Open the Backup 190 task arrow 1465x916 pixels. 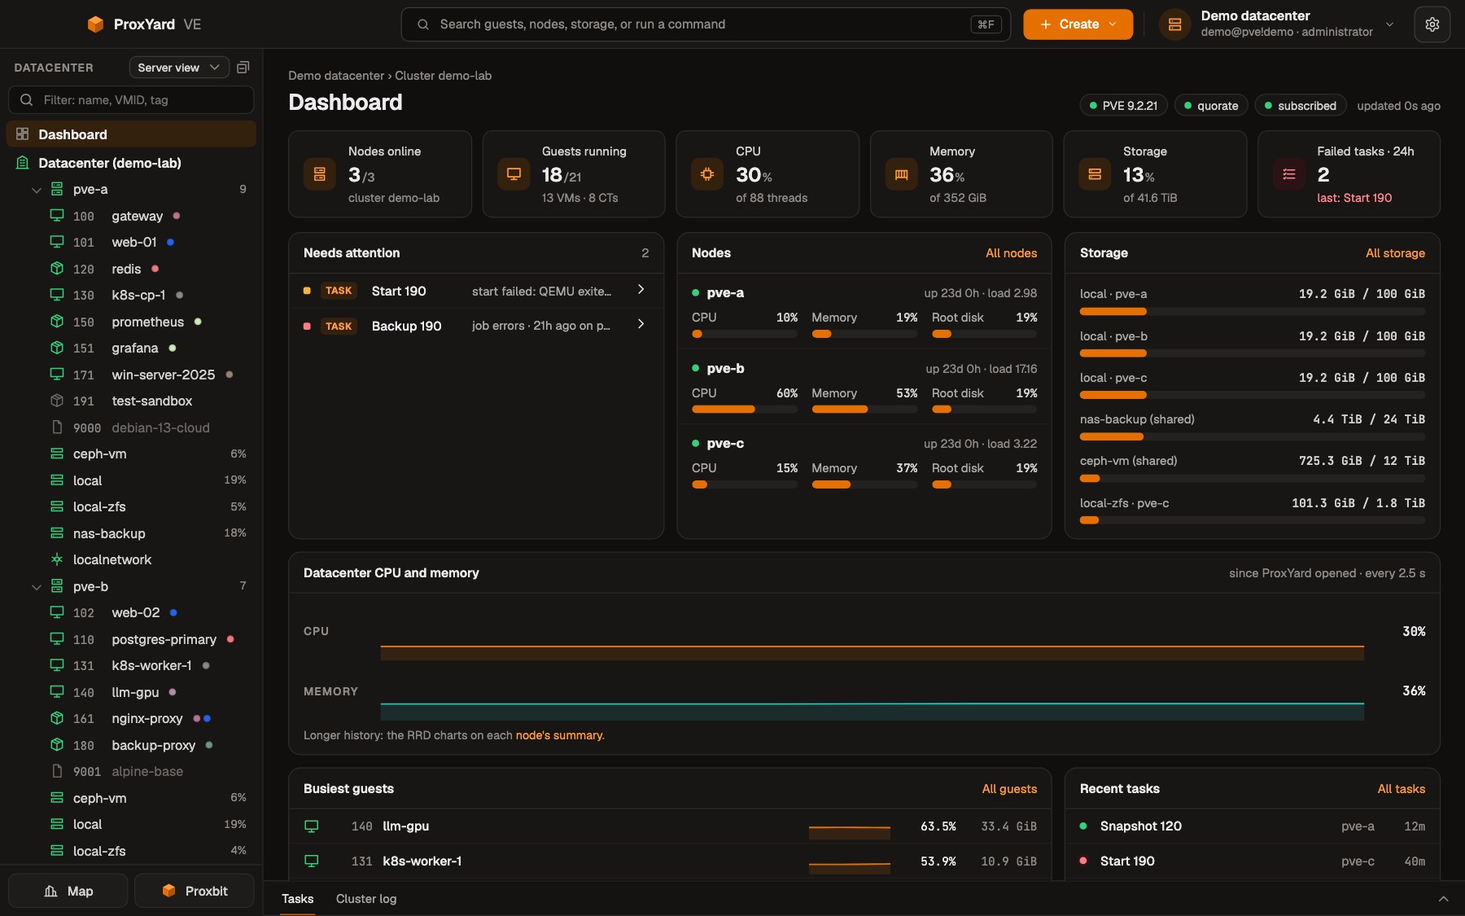641,325
